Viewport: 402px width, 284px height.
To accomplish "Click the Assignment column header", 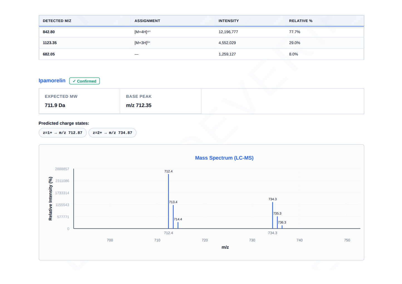I will click(147, 21).
